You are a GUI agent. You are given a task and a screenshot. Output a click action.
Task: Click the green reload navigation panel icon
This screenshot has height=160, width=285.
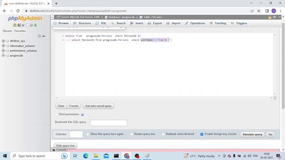click(35, 25)
